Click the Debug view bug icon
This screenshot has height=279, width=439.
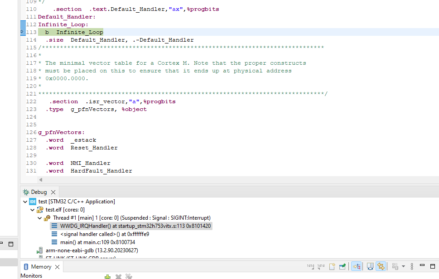[26, 192]
